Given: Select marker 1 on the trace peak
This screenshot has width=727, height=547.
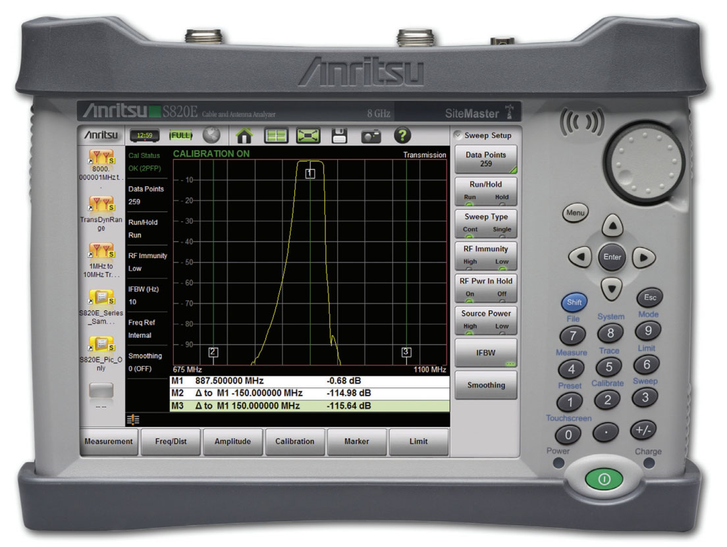Looking at the screenshot, I should pyautogui.click(x=310, y=174).
